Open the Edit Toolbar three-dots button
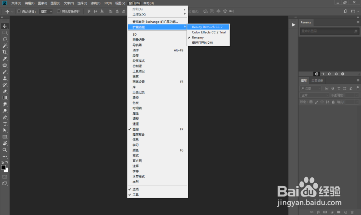The height and width of the screenshot is (215, 361). [x=5, y=156]
